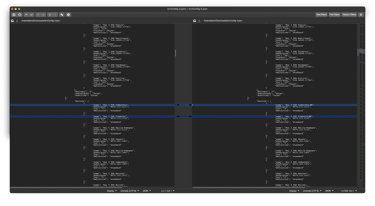Screen dimensions: 375x206
Task: Click left pane "delivery": "0" line
Action: 84,91
